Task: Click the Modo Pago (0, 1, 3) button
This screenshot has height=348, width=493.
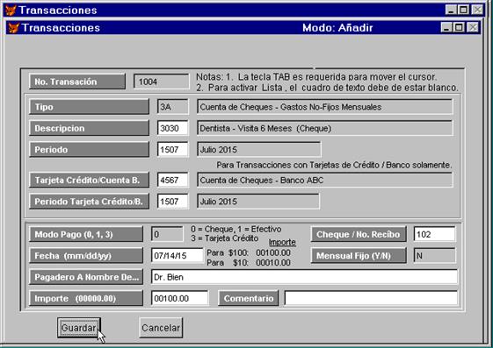Action: (x=86, y=235)
